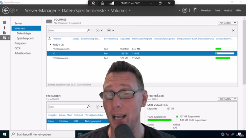Collapse the MB01 (3) group
The height and width of the screenshot is (138, 246).
click(50, 45)
